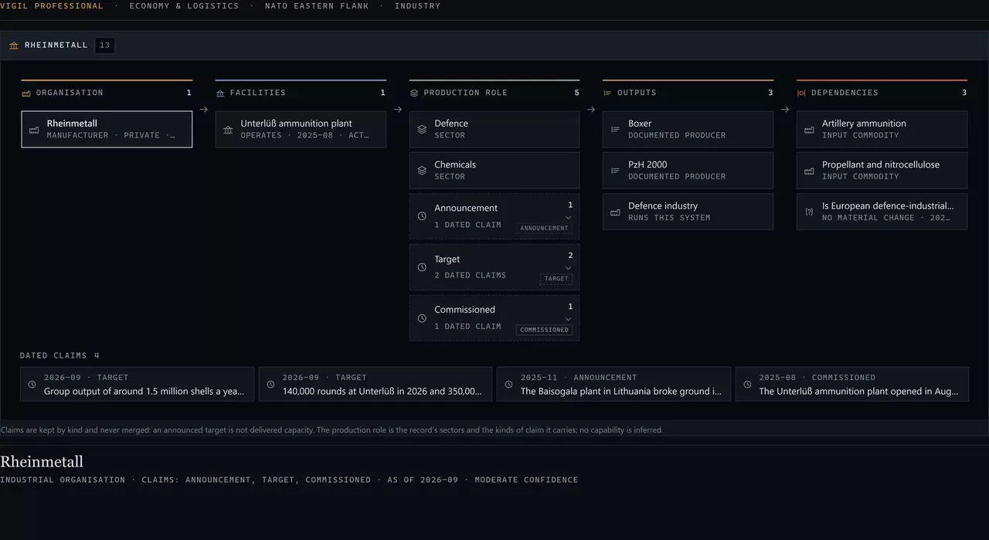Screen dimensions: 989x540
Task: Click the list icon on PzH 2000 card
Action: click(x=616, y=171)
